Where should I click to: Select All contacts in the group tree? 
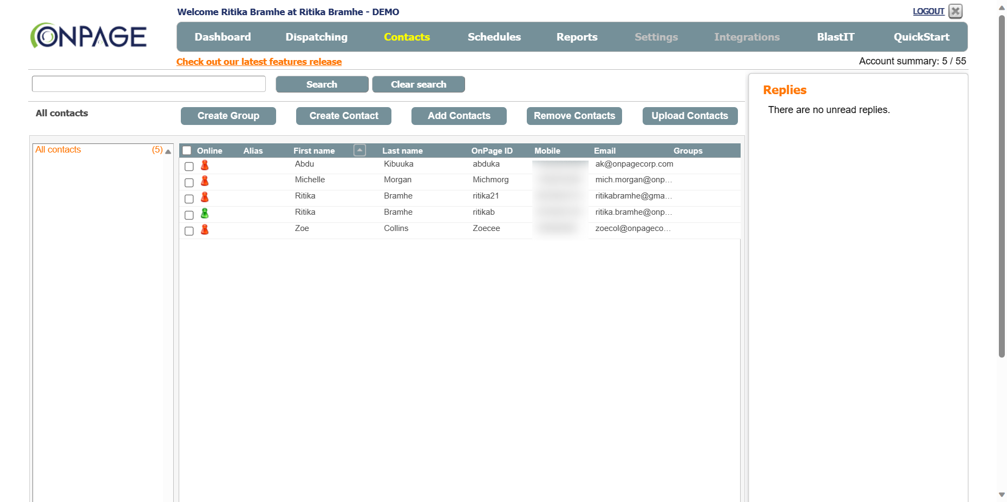tap(58, 150)
